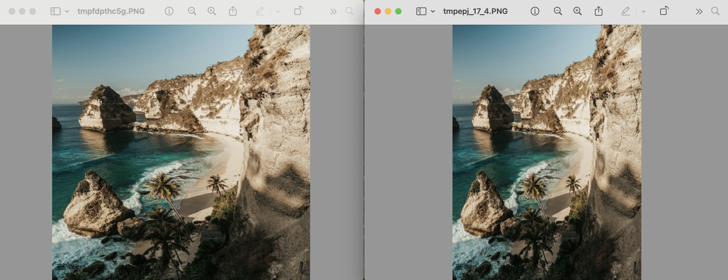
Task: Zoom in on tmpepj_17_4.PNG image
Action: coord(577,11)
